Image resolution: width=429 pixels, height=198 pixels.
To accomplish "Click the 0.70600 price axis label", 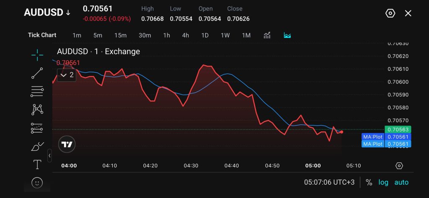I will [x=398, y=82].
